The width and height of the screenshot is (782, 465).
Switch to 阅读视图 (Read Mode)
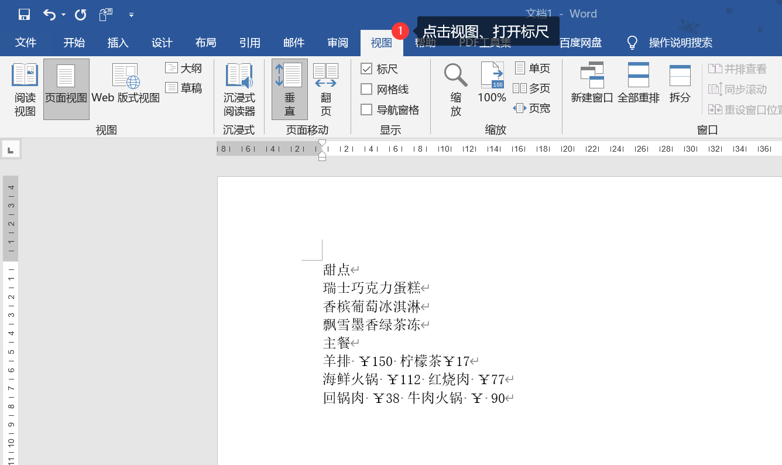(24, 88)
